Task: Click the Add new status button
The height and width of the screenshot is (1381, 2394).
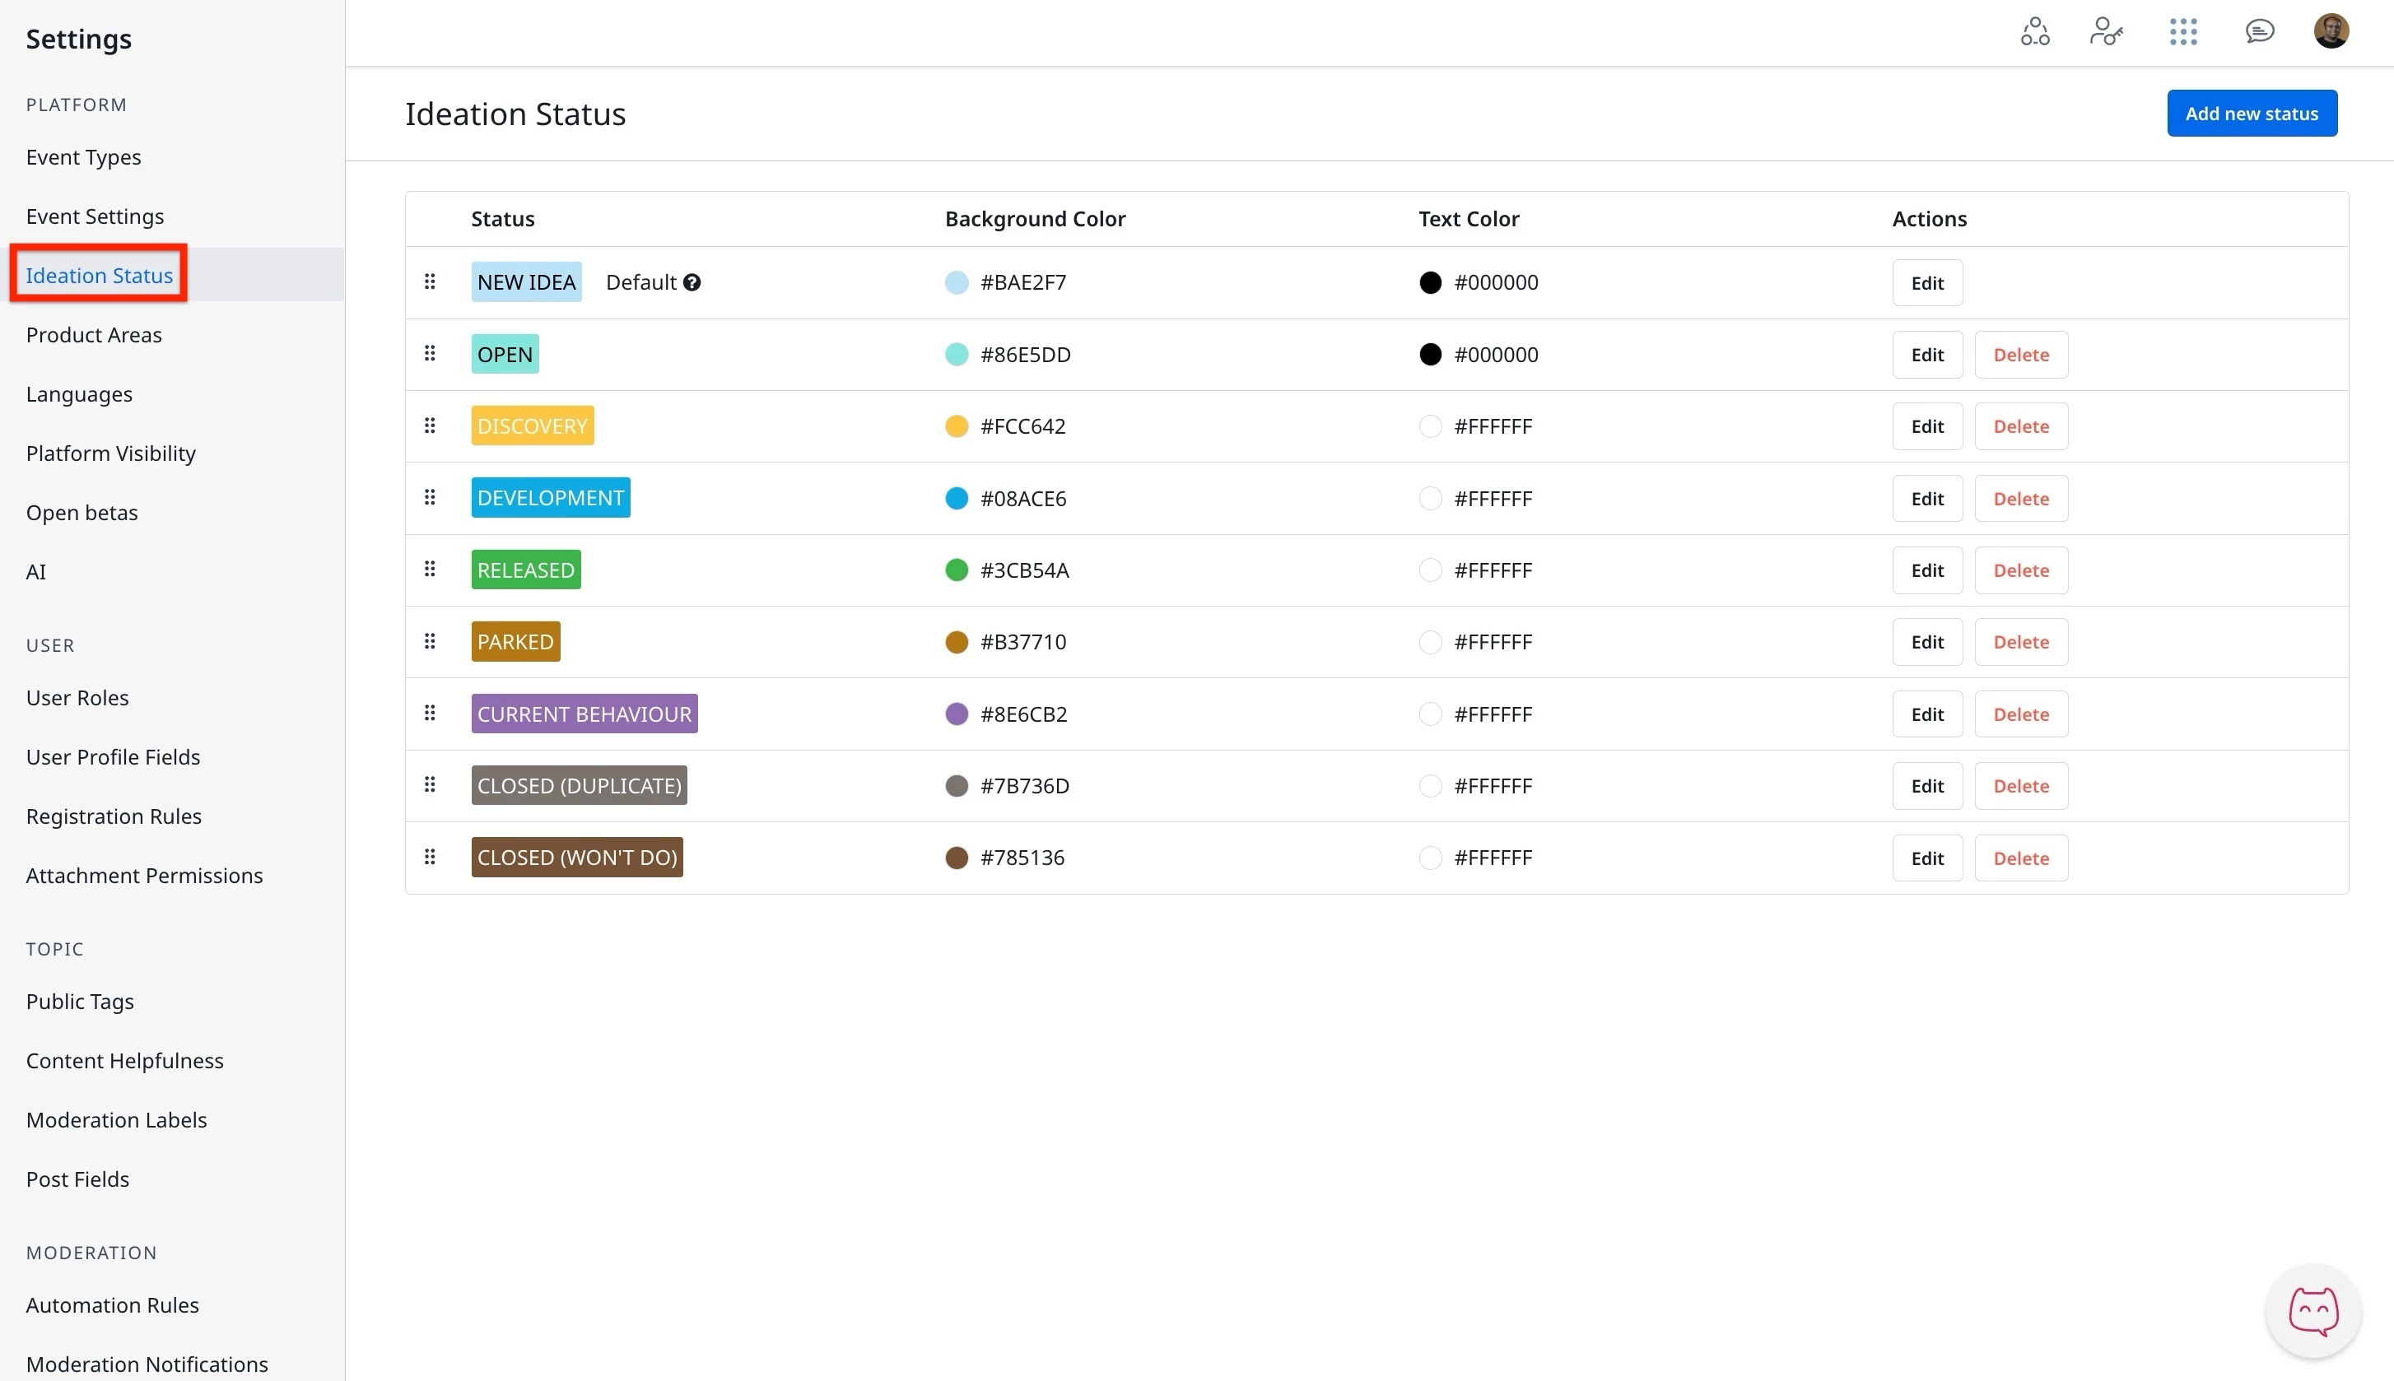Action: 2251,114
